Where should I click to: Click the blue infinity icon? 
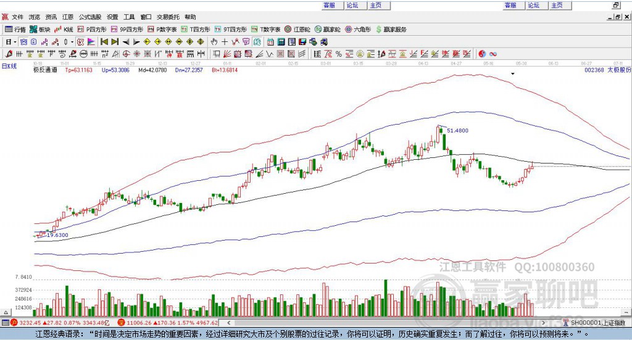pos(493,54)
